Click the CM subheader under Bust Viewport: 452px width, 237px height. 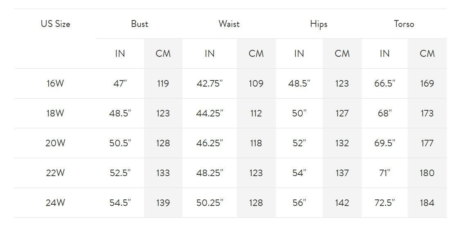tap(163, 54)
